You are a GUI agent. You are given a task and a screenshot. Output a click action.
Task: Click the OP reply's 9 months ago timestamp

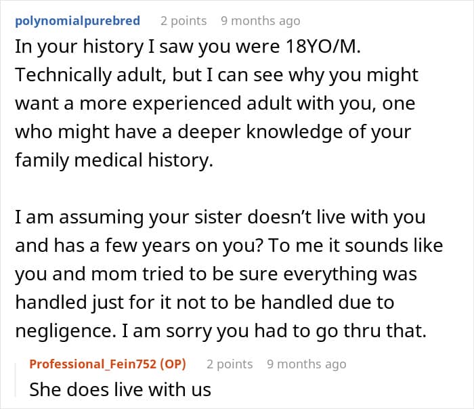coord(306,364)
